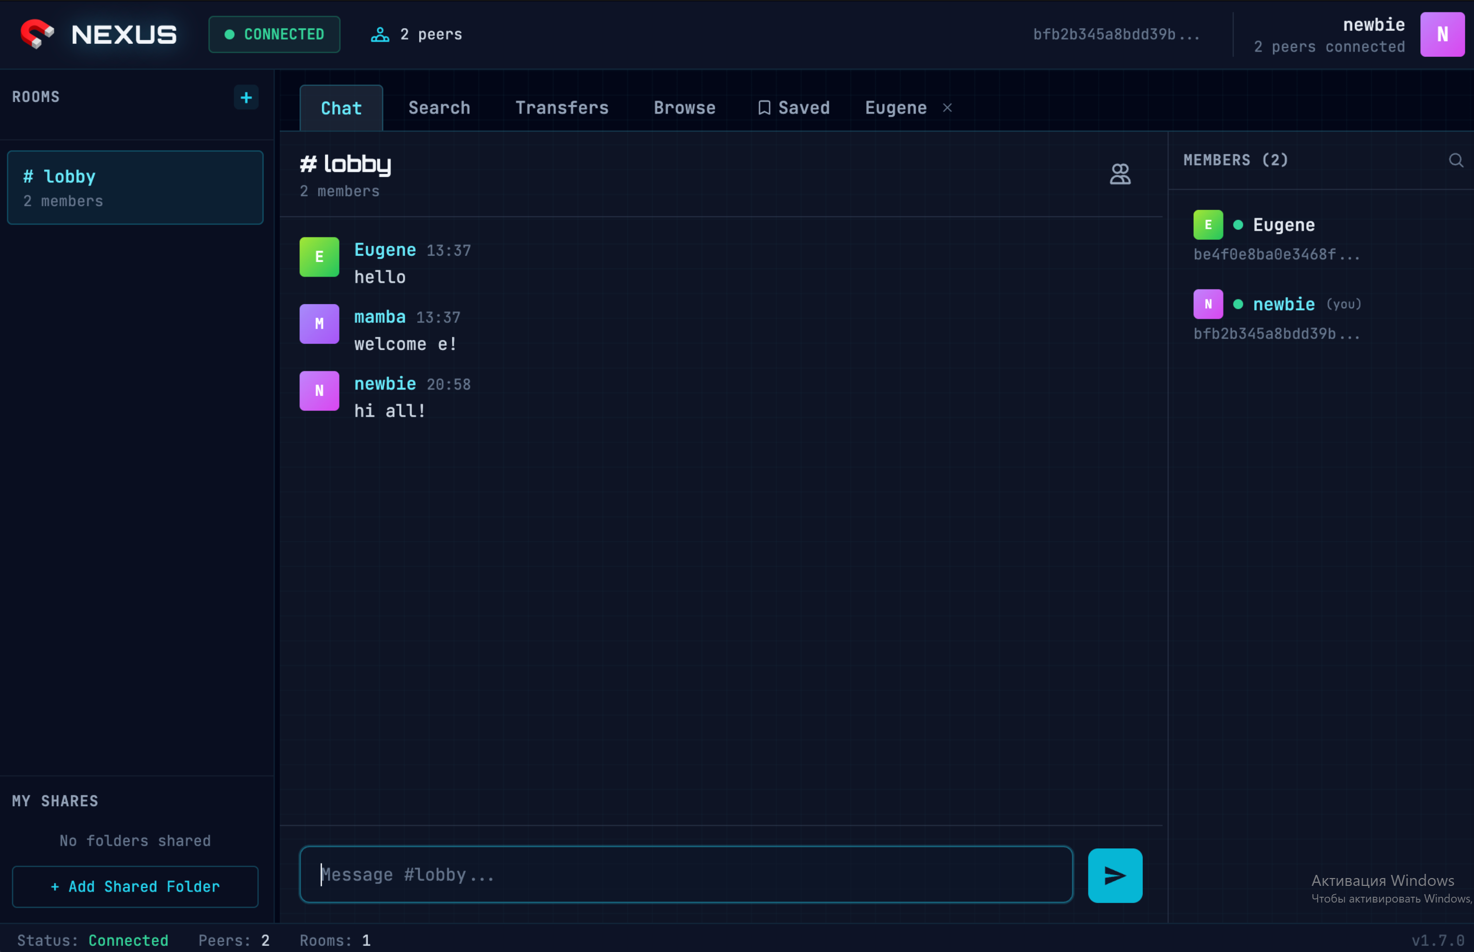This screenshot has height=952, width=1474.
Task: Click the 20:58 timestamp
Action: (x=448, y=384)
